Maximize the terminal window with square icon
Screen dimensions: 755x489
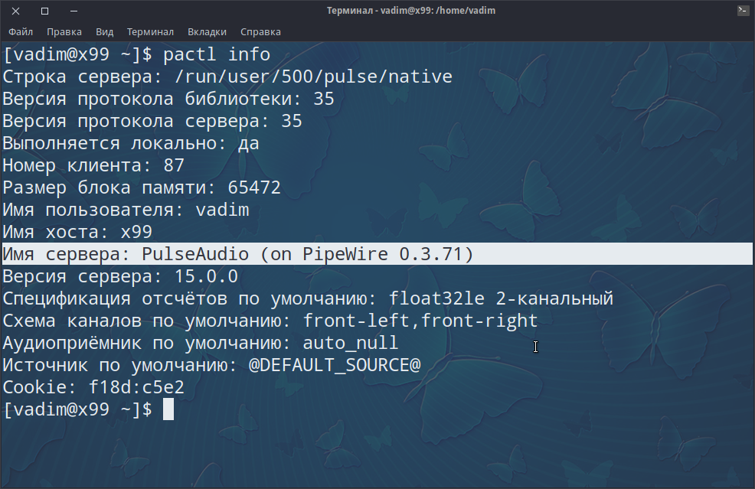pos(44,11)
